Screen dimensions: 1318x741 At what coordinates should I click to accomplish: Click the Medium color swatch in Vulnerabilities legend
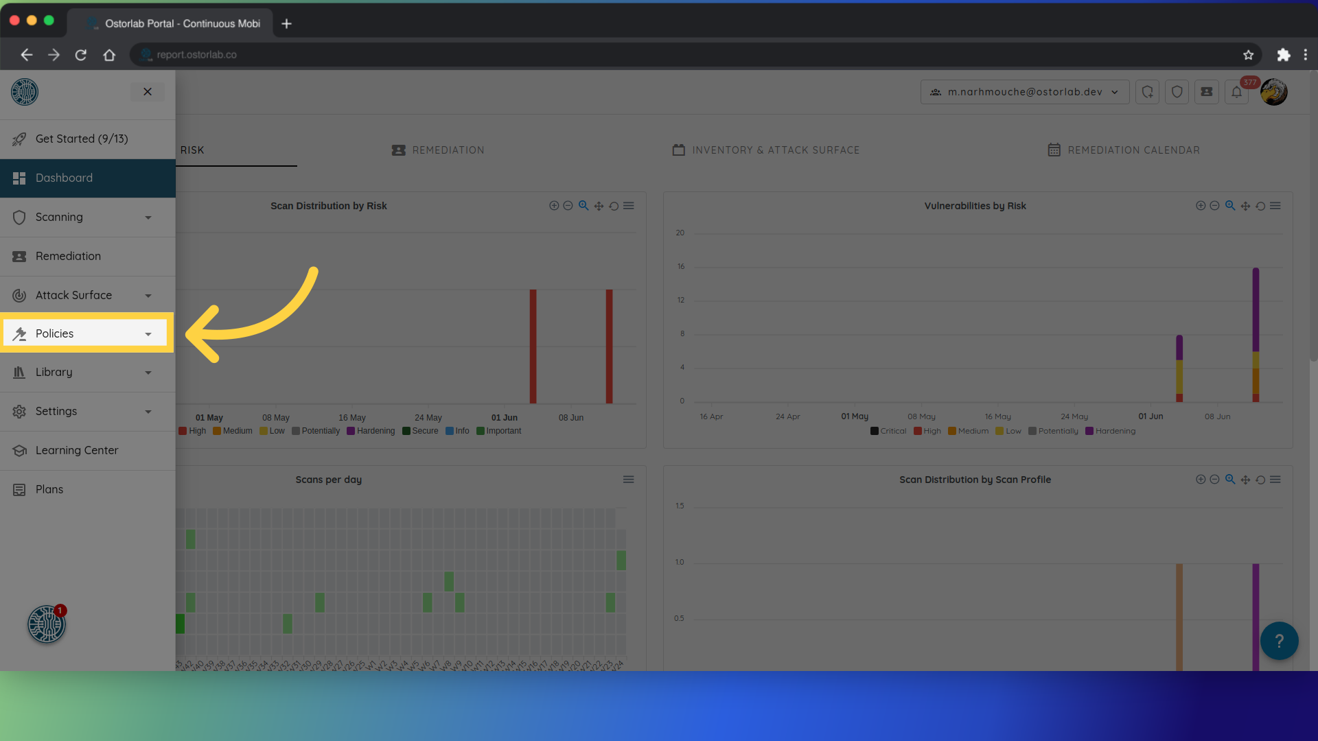(952, 431)
